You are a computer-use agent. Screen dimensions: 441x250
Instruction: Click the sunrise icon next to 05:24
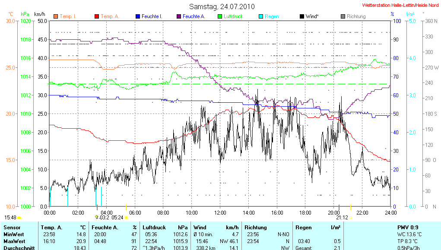click(127, 218)
